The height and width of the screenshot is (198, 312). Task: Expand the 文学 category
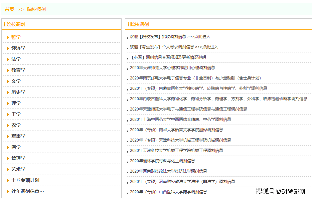click(16, 81)
